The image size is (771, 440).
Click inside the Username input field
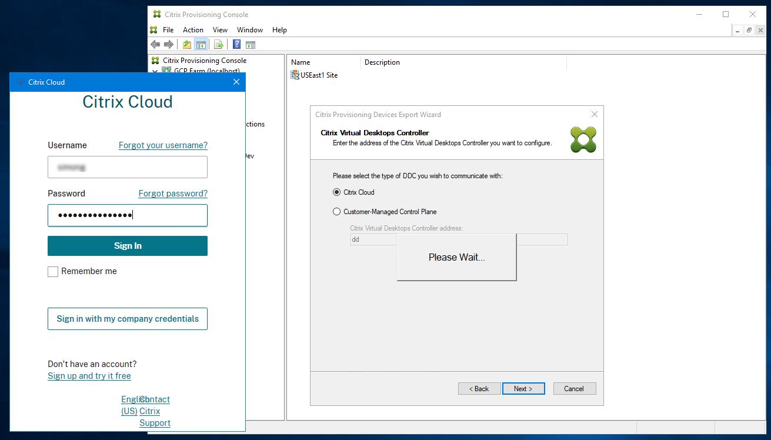click(x=127, y=167)
